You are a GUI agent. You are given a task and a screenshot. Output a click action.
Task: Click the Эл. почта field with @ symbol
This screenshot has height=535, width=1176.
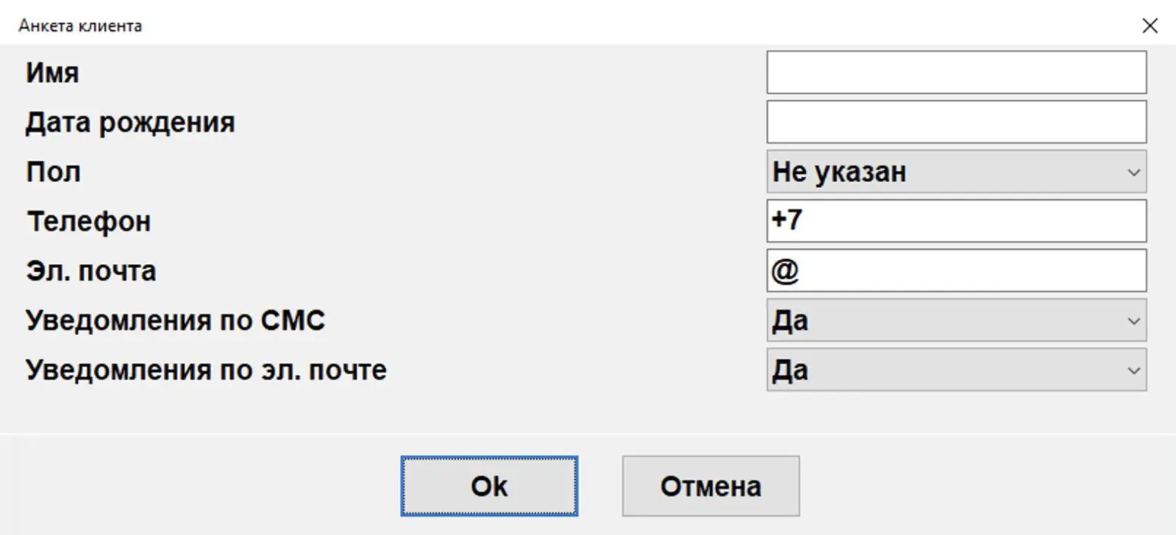pos(956,270)
